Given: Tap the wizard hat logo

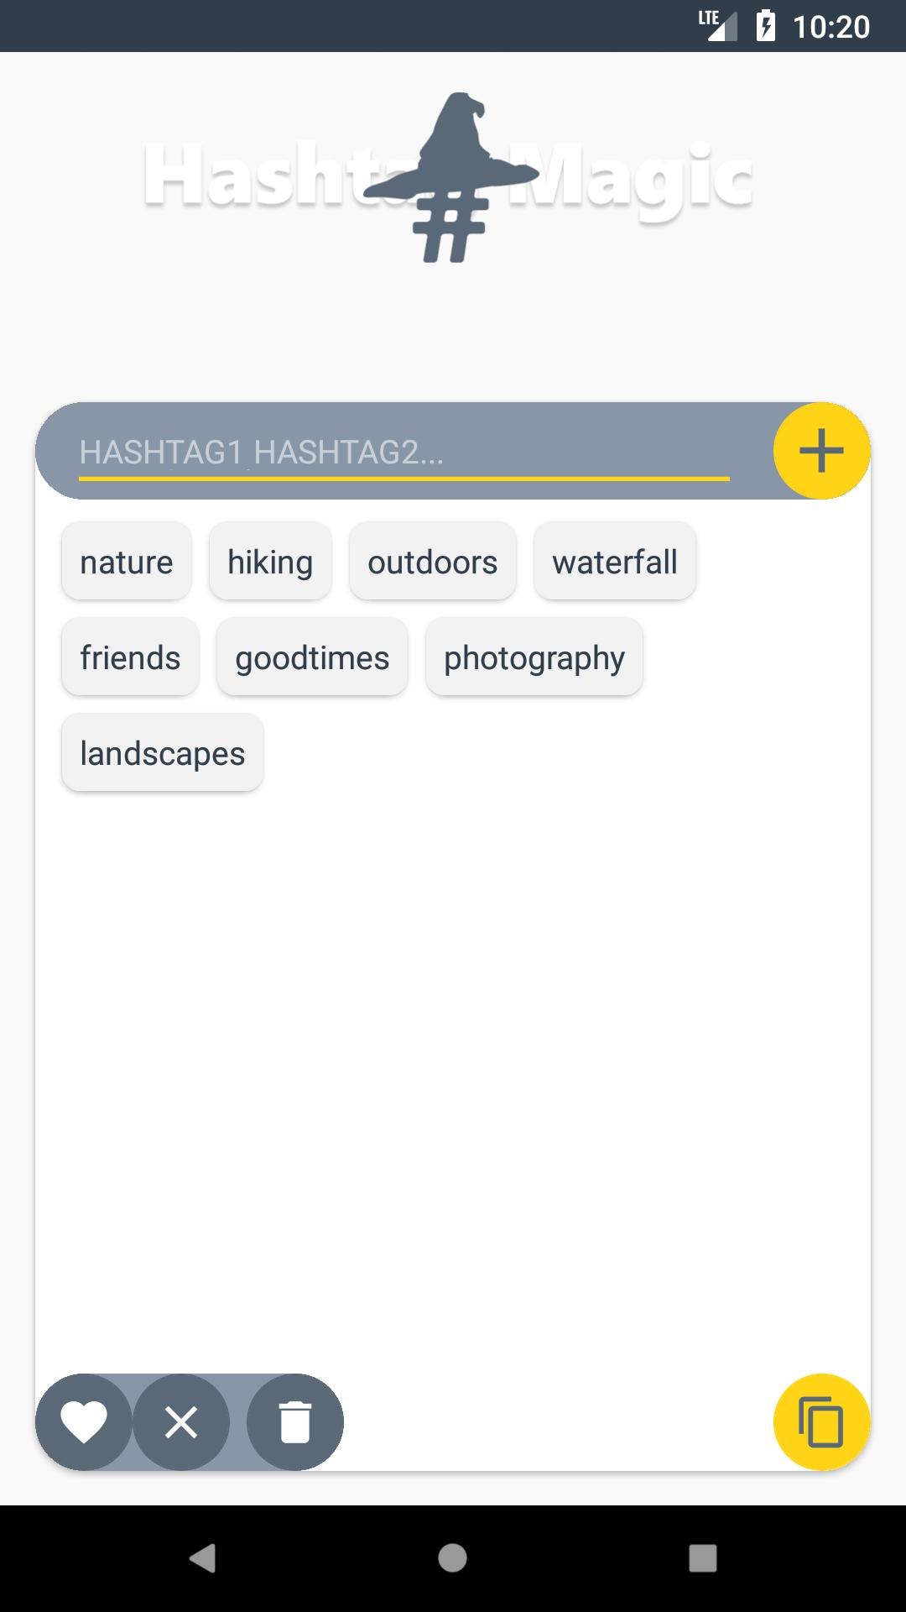Looking at the screenshot, I should 452,177.
